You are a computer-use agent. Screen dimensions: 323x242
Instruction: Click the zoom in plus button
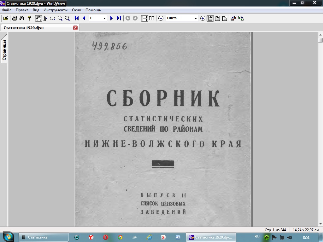pos(203,18)
